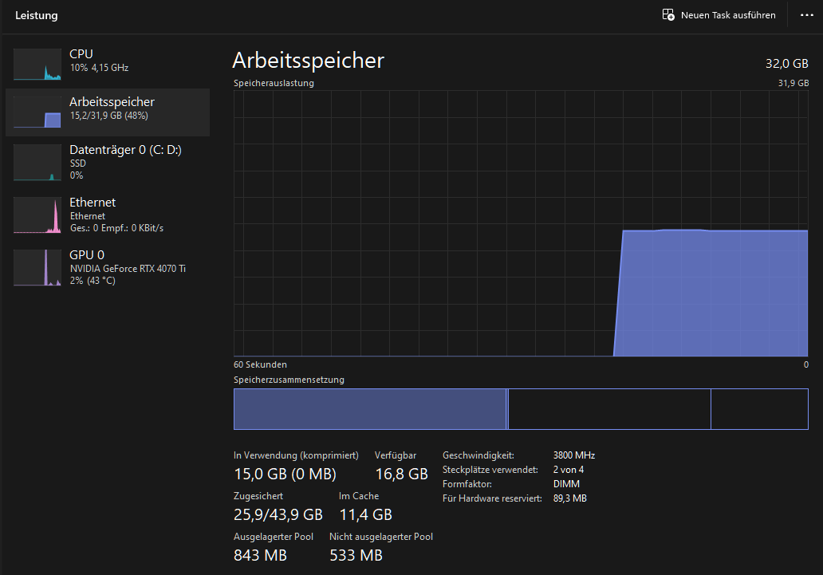Click the Neuen Task ausführen button text
This screenshot has height=575, width=823.
tap(728, 15)
